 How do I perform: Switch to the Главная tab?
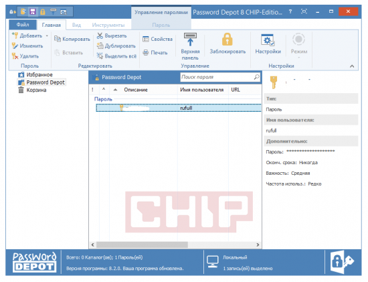click(x=51, y=25)
